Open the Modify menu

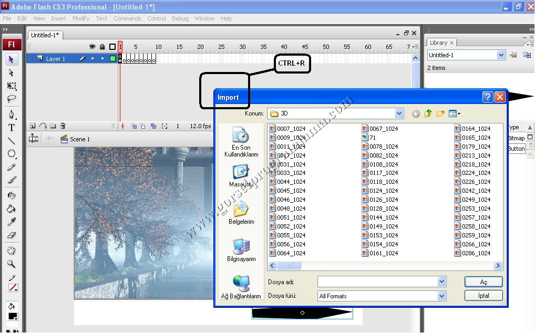[80, 18]
